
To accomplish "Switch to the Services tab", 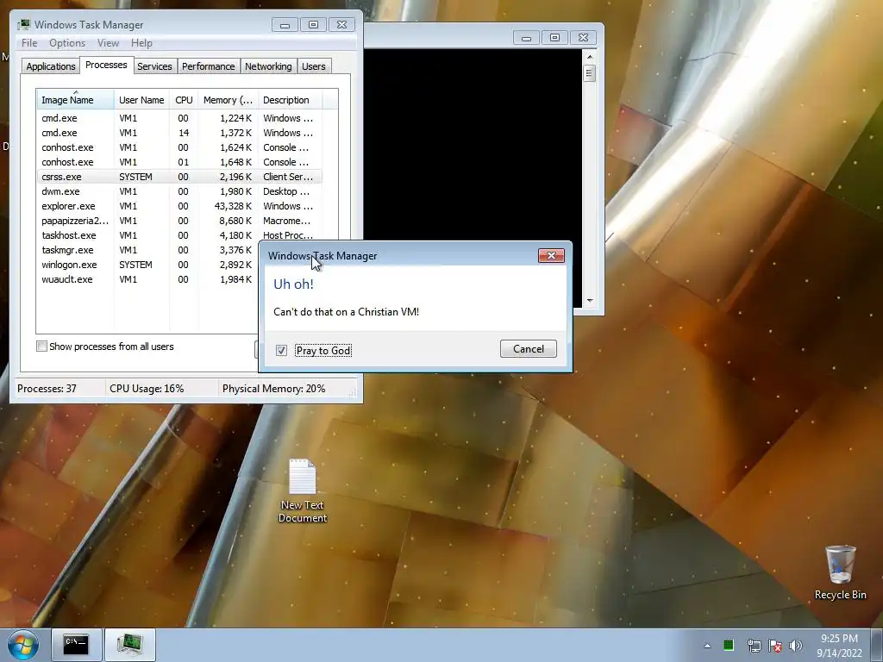I will pyautogui.click(x=154, y=66).
